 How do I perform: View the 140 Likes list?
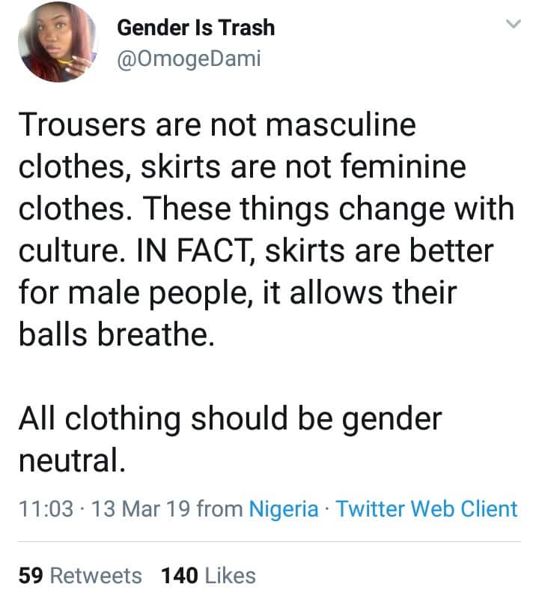(x=208, y=576)
